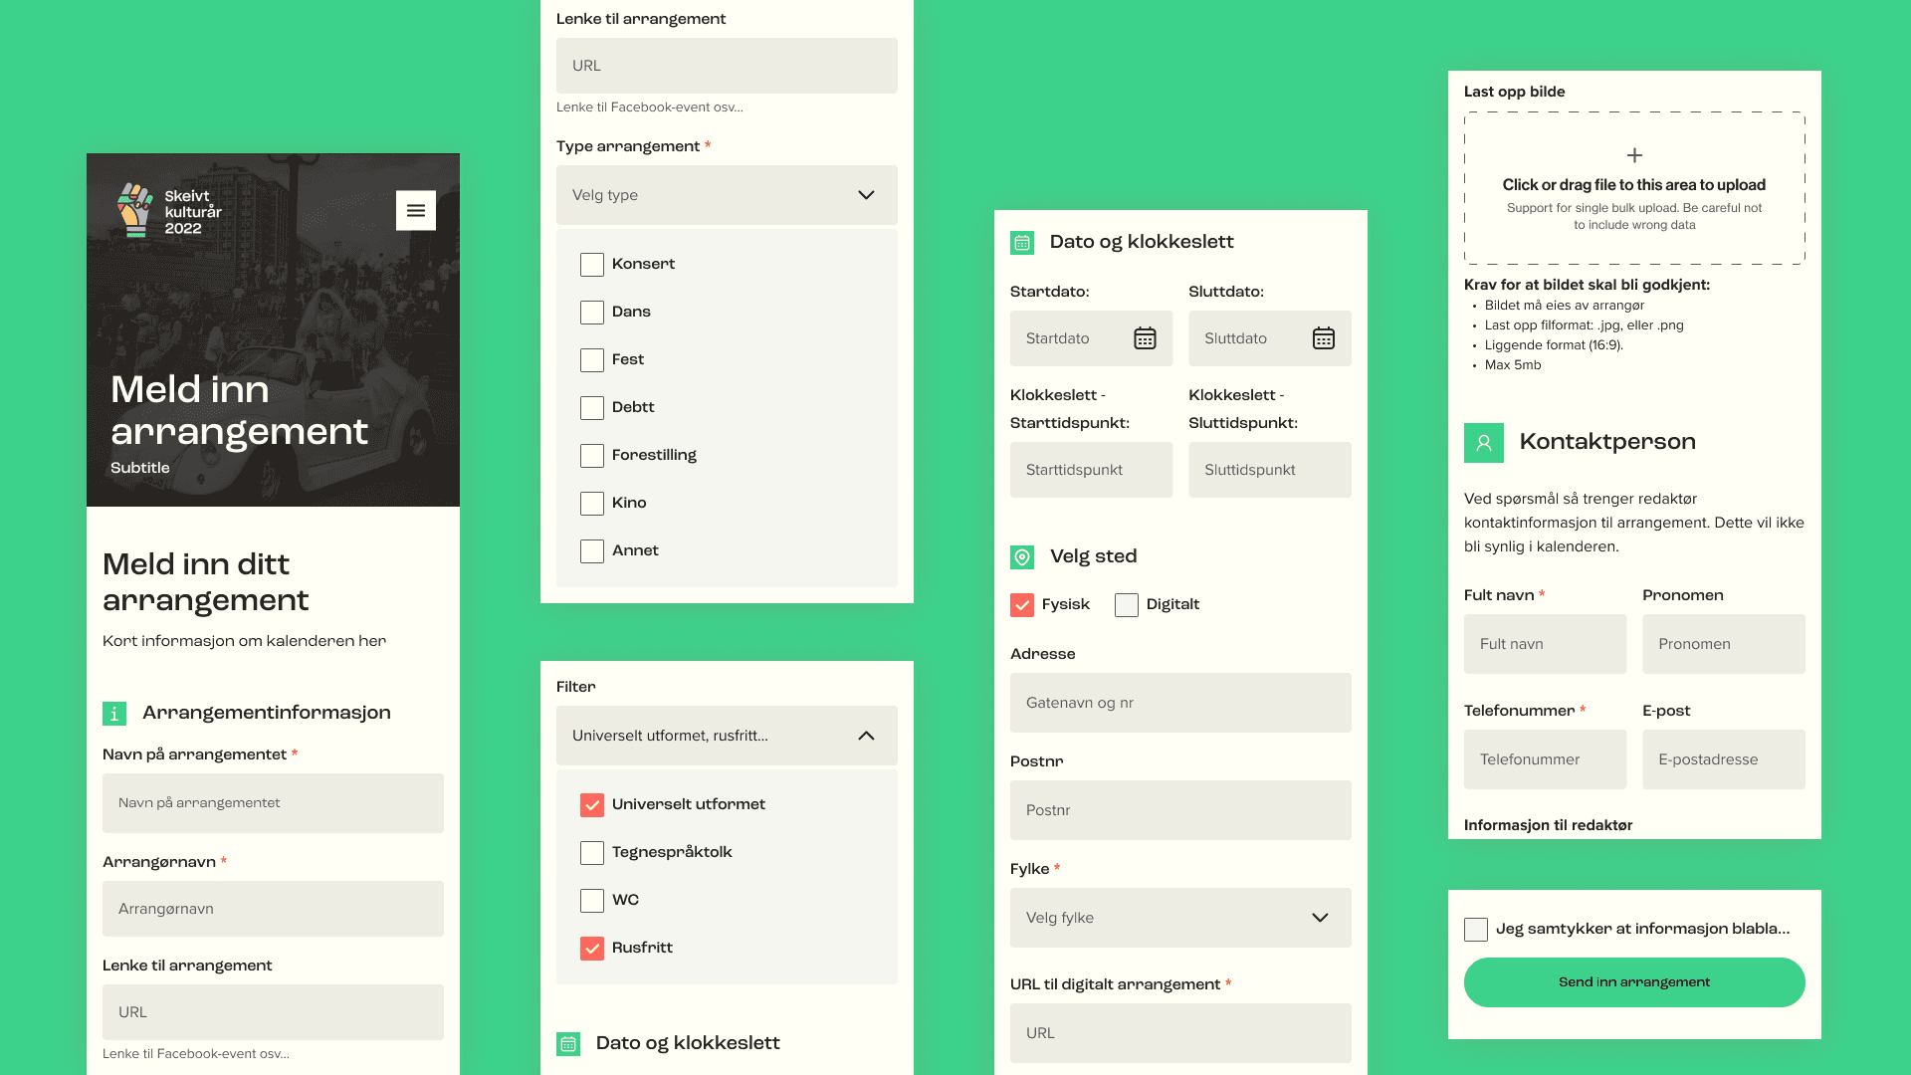Click the Skeivt kulturår 2022 logo

point(169,211)
